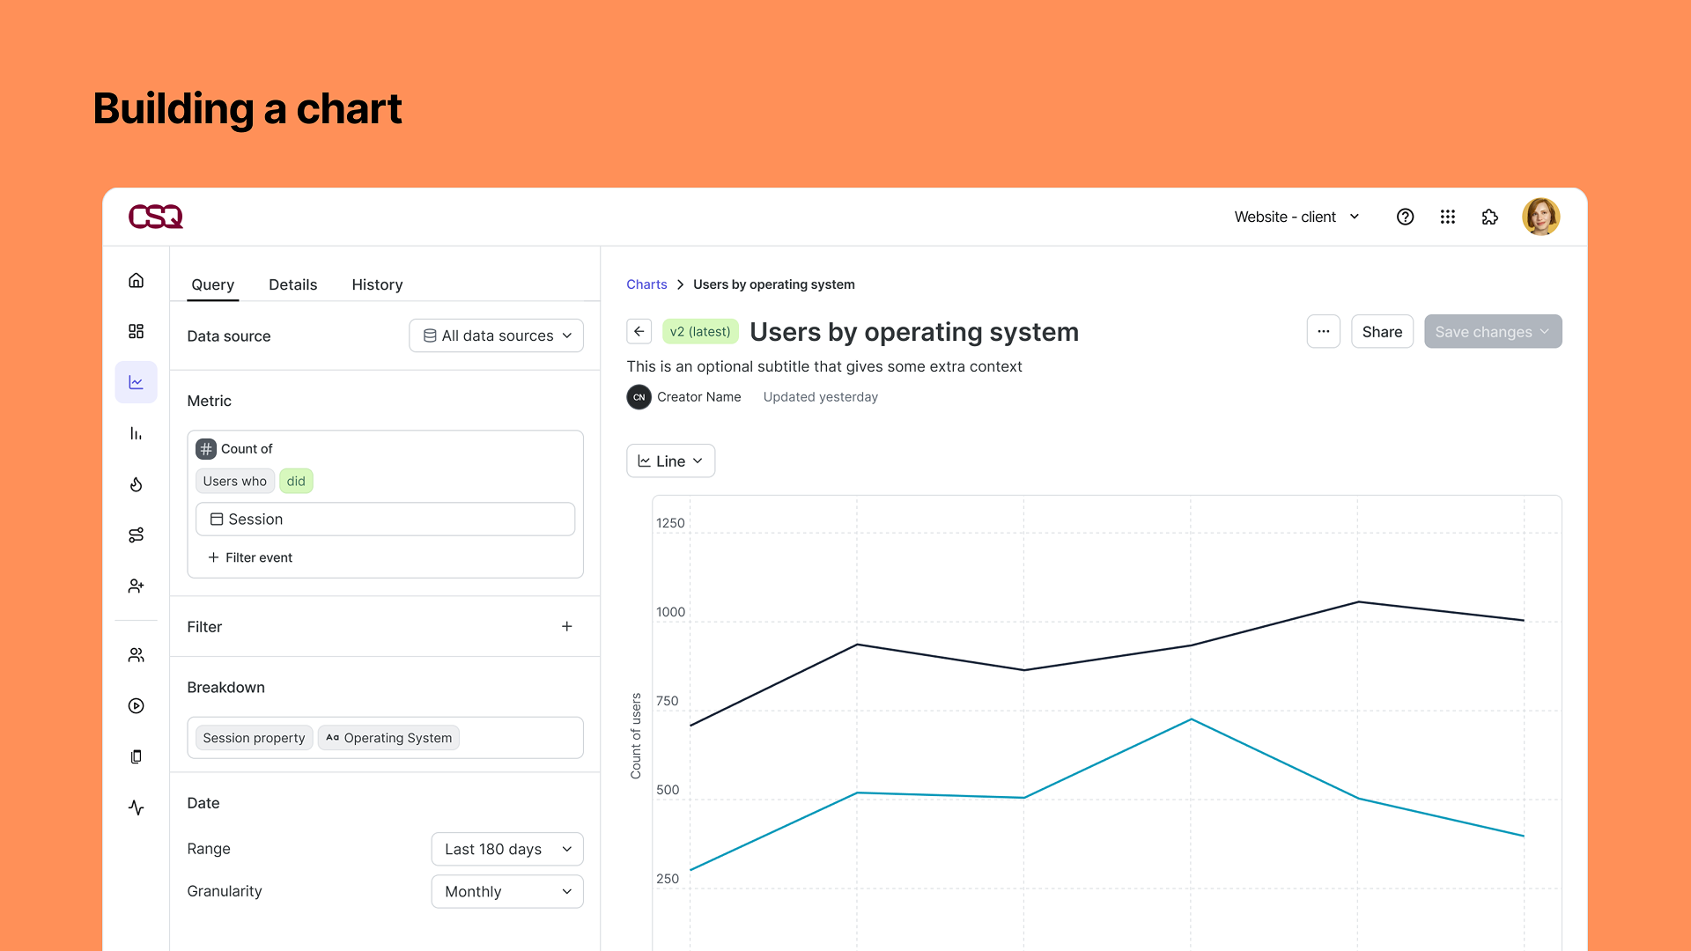Screen dimensions: 1691x951
Task: Click the Session property chip
Action: pyautogui.click(x=254, y=738)
